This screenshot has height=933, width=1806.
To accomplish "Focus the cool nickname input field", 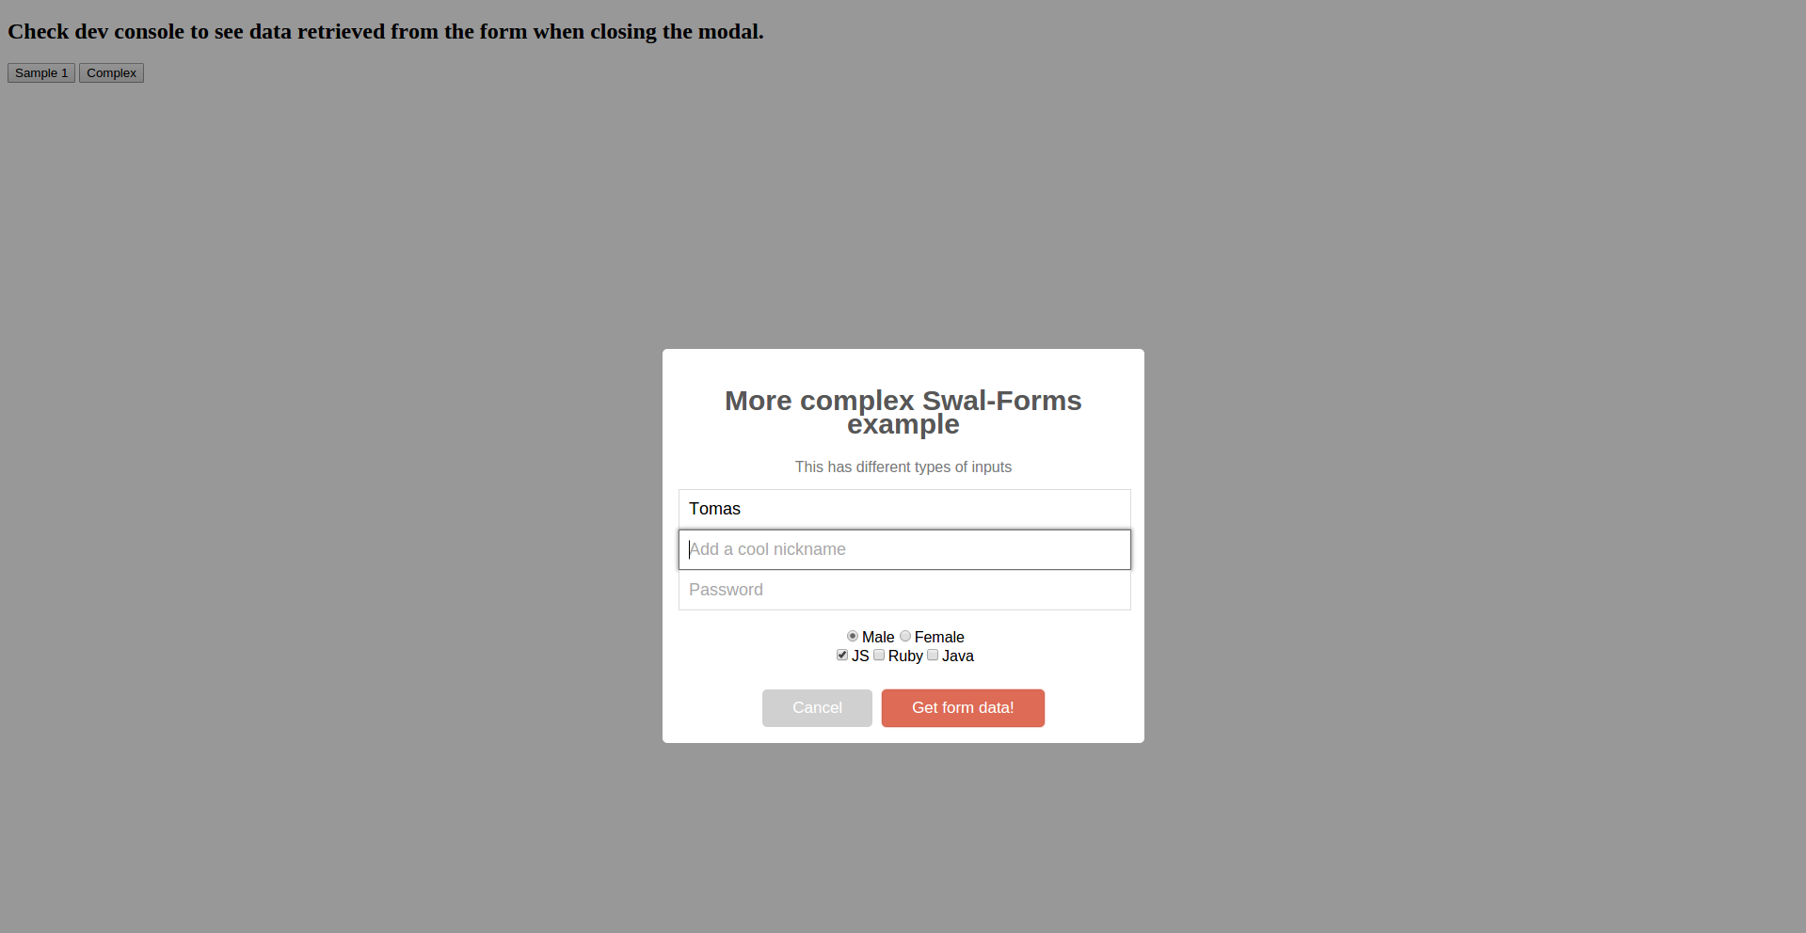I will tap(904, 549).
